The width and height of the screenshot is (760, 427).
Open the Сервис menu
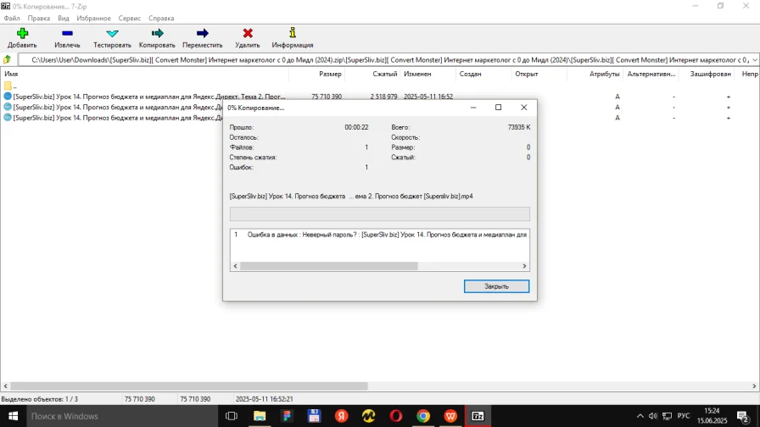130,18
